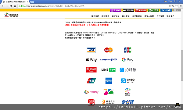
Task: Click the LINE Pay logo
Action: [x=109, y=70]
